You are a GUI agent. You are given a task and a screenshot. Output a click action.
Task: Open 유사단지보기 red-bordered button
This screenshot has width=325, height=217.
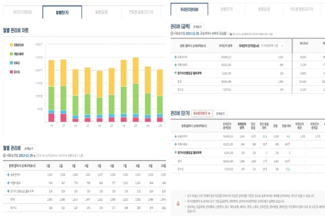[202, 113]
